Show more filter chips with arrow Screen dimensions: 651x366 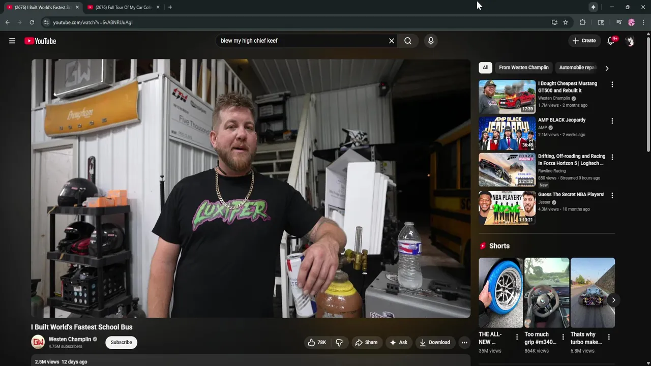607,68
